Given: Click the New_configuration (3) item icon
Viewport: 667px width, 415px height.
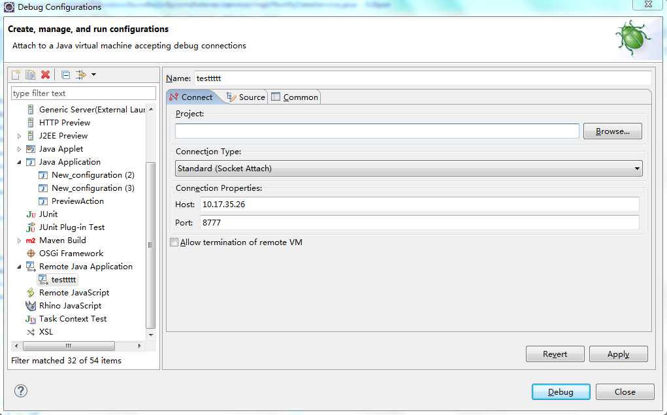Looking at the screenshot, I should pyautogui.click(x=43, y=188).
